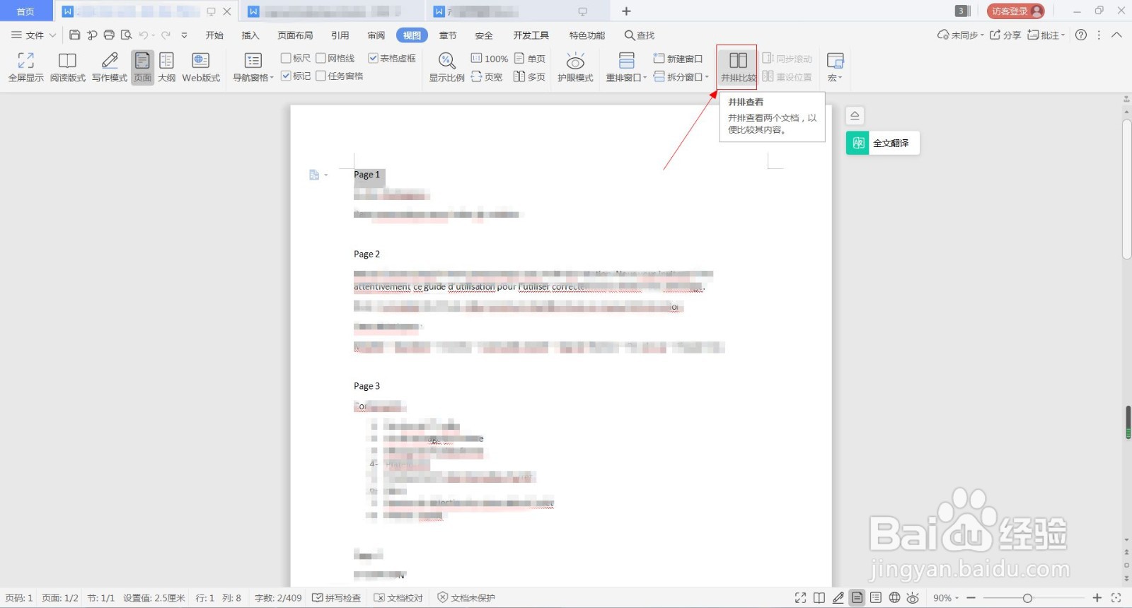Toggle spell check (拼写检查) in status bar

click(337, 597)
